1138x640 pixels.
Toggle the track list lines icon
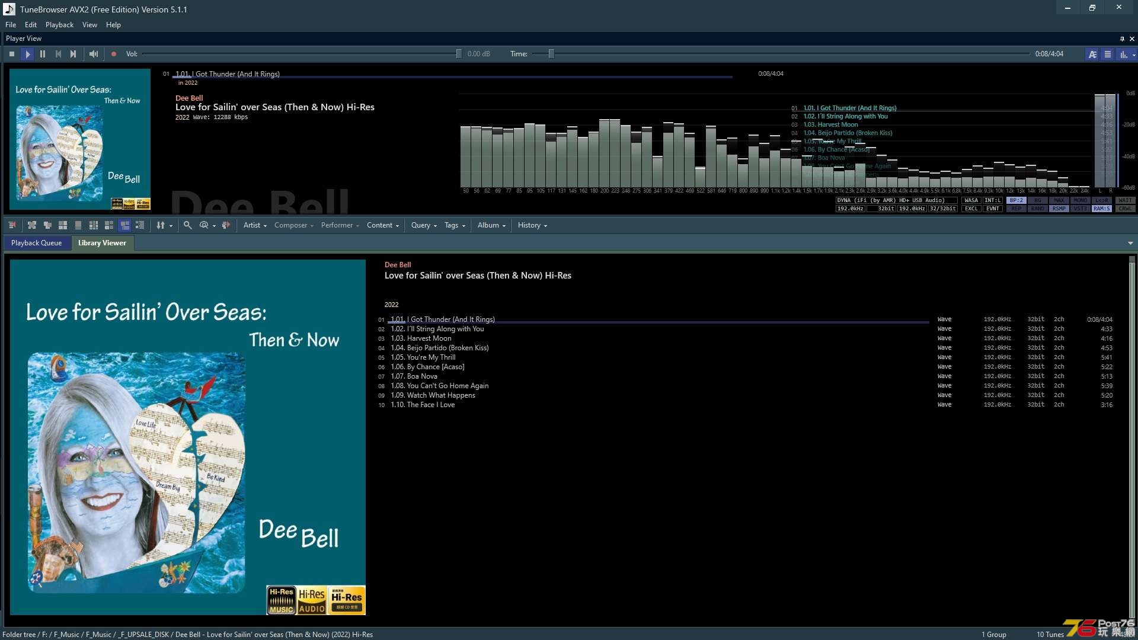[x=1107, y=54]
